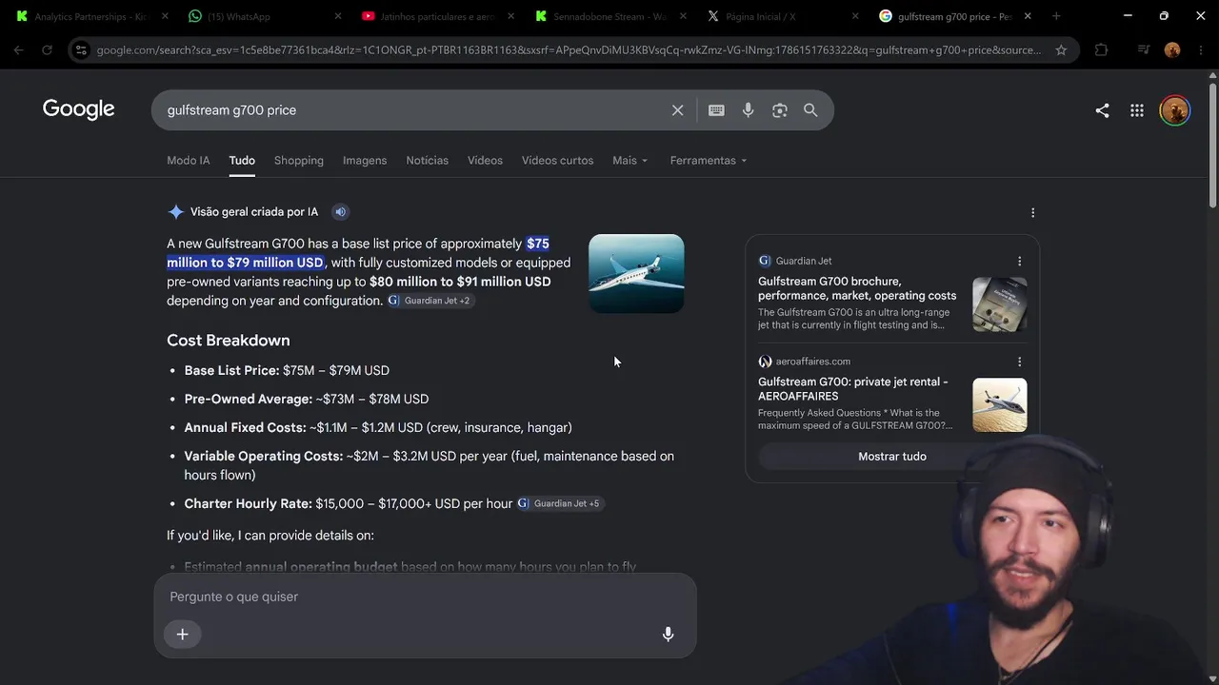Use microphone in the follow-up question box
Viewport: 1219px width, 685px height.
point(668,635)
